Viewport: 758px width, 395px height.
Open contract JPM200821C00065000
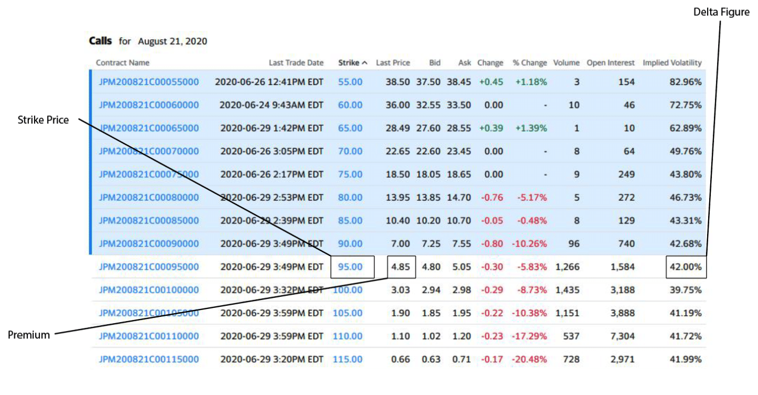pyautogui.click(x=149, y=128)
